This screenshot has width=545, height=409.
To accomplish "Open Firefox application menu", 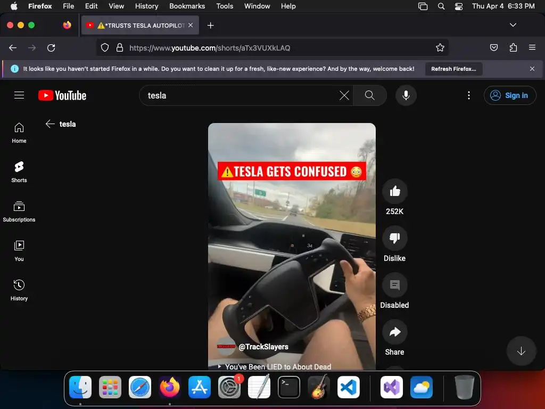I will tap(532, 47).
